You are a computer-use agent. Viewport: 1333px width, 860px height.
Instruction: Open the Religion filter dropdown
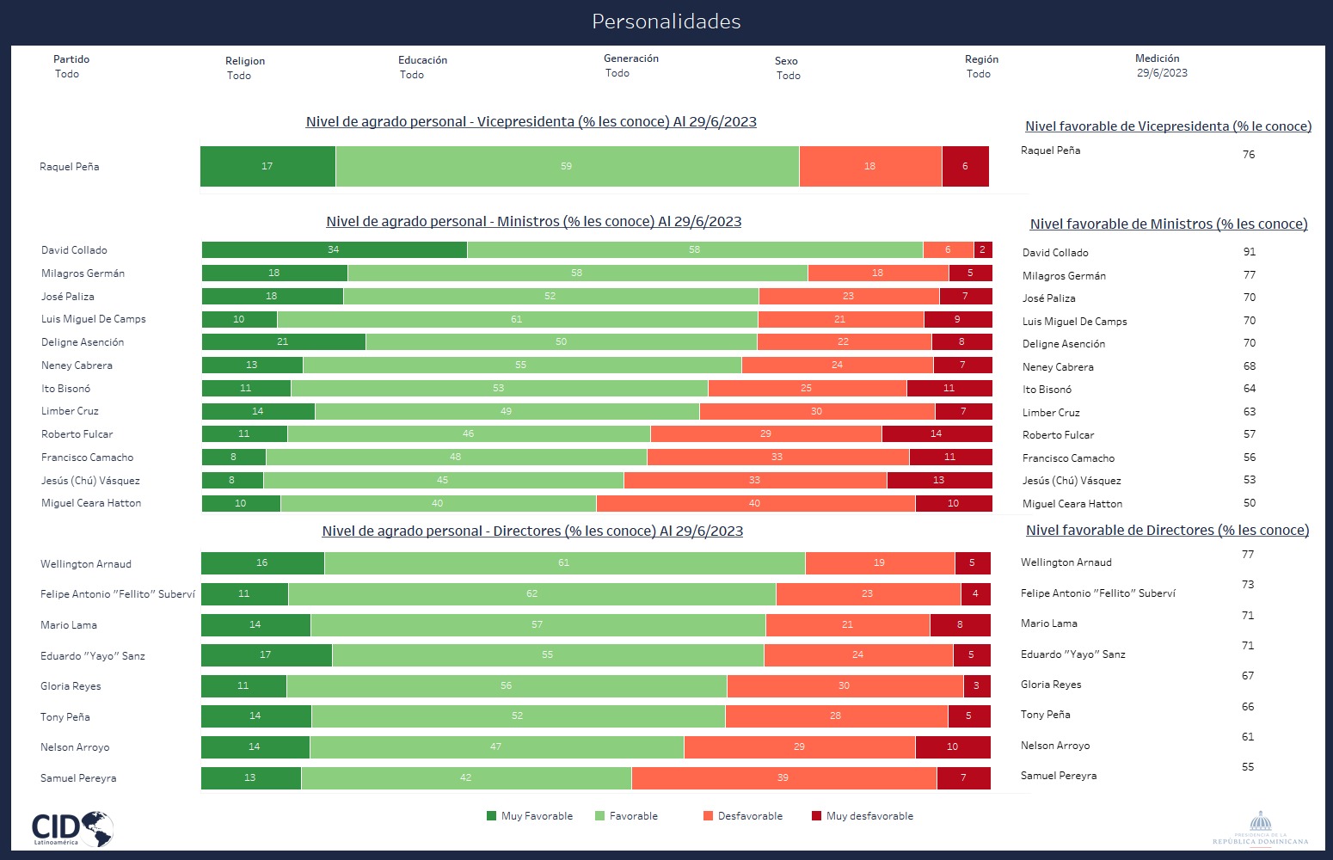[x=245, y=69]
